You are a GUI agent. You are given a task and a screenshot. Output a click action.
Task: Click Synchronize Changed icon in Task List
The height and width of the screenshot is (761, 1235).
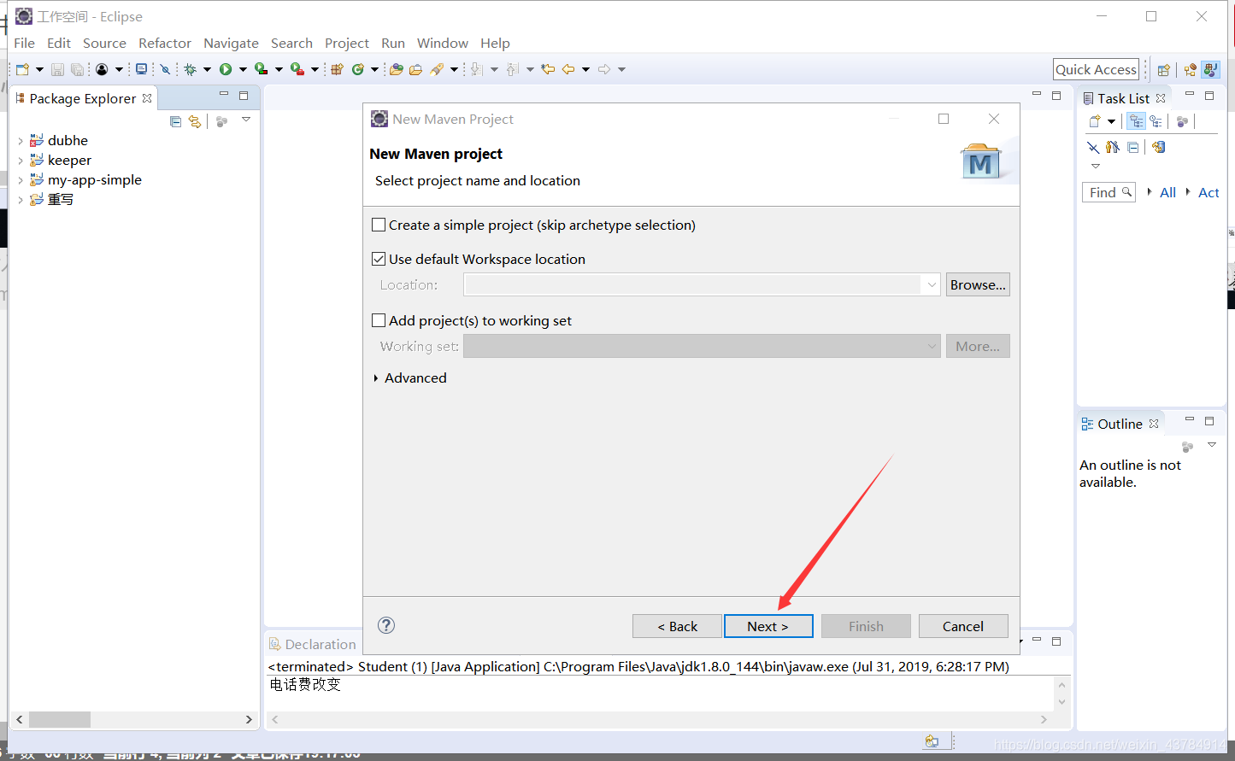(x=1158, y=147)
